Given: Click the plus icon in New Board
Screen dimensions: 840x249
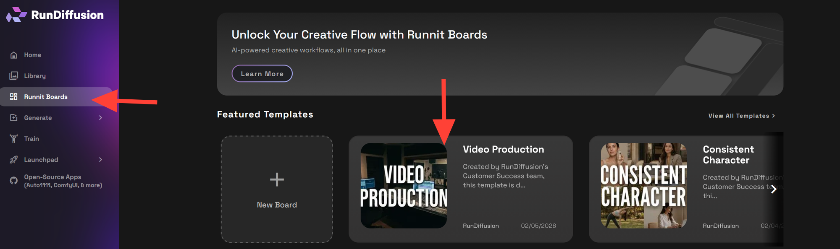Looking at the screenshot, I should 277,179.
